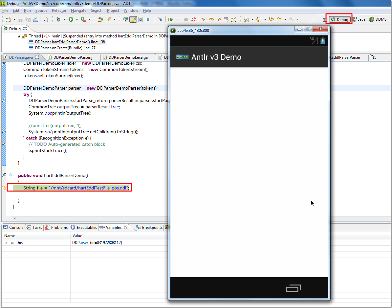Click the Save All icon

(x=28, y=19)
